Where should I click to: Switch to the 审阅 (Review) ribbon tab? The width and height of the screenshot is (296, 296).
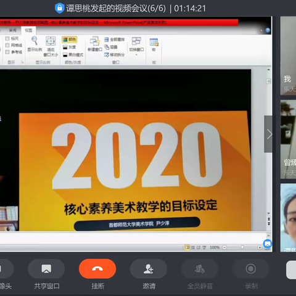pyautogui.click(x=12, y=30)
